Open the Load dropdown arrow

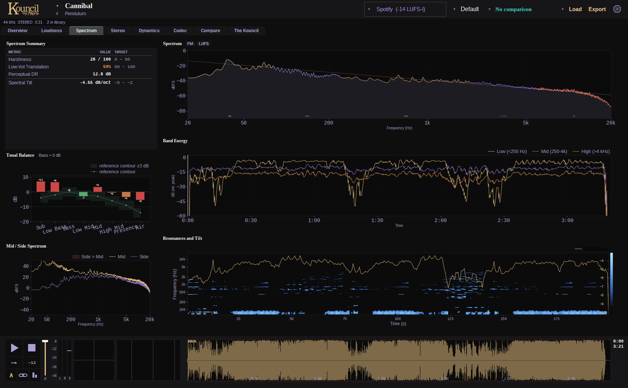click(563, 9)
